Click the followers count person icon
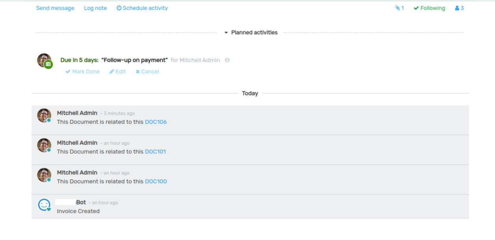This screenshot has width=495, height=240. click(x=457, y=8)
